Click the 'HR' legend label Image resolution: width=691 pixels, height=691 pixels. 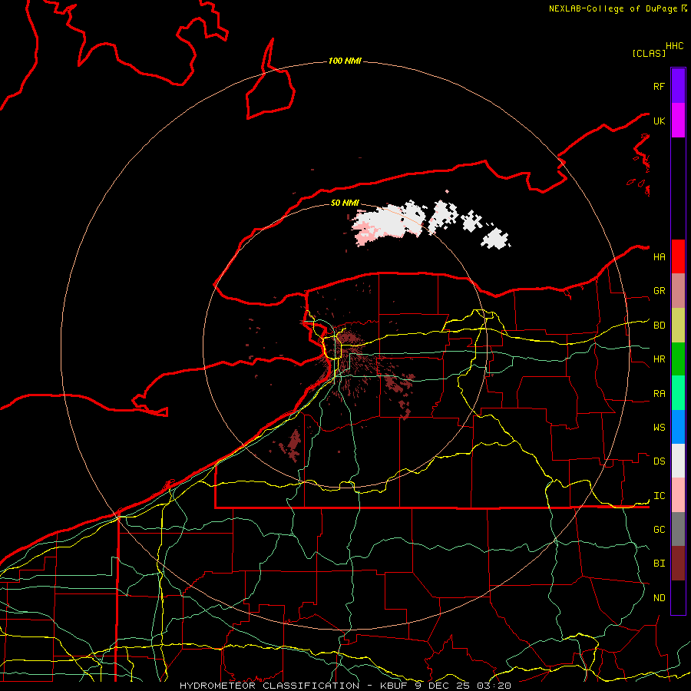(x=660, y=359)
